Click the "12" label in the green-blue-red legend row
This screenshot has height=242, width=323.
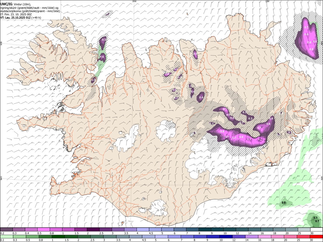point(234,240)
